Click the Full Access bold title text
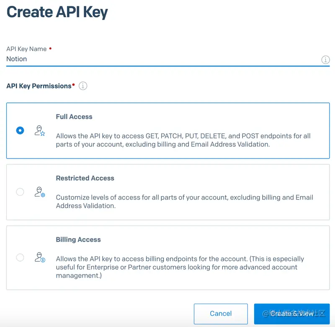The width and height of the screenshot is (335, 327). 74,117
